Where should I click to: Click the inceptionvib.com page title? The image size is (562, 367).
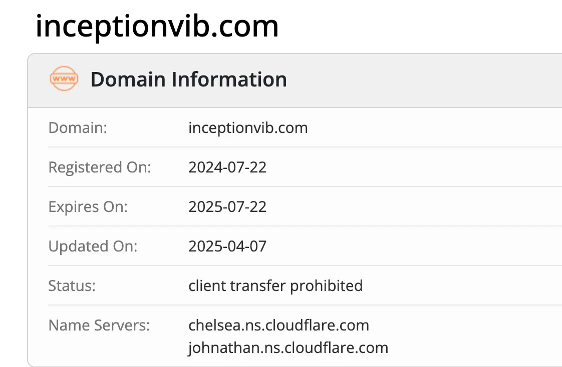[157, 26]
